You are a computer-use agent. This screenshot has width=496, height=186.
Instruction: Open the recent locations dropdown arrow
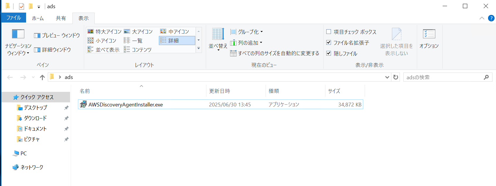tap(33, 77)
